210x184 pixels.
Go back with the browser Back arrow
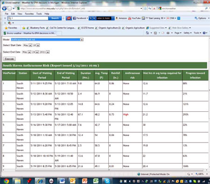(x=4, y=8)
